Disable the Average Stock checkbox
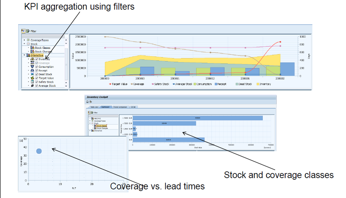This screenshot has height=198, width=346. pyautogui.click(x=37, y=86)
